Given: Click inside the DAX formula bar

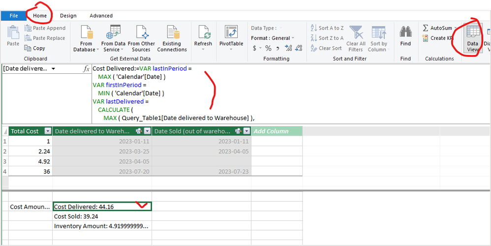Looking at the screenshot, I should coord(291,93).
